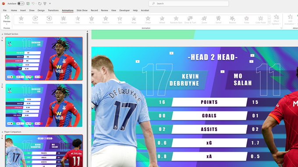Toggle the AutoSave switch

21,3
